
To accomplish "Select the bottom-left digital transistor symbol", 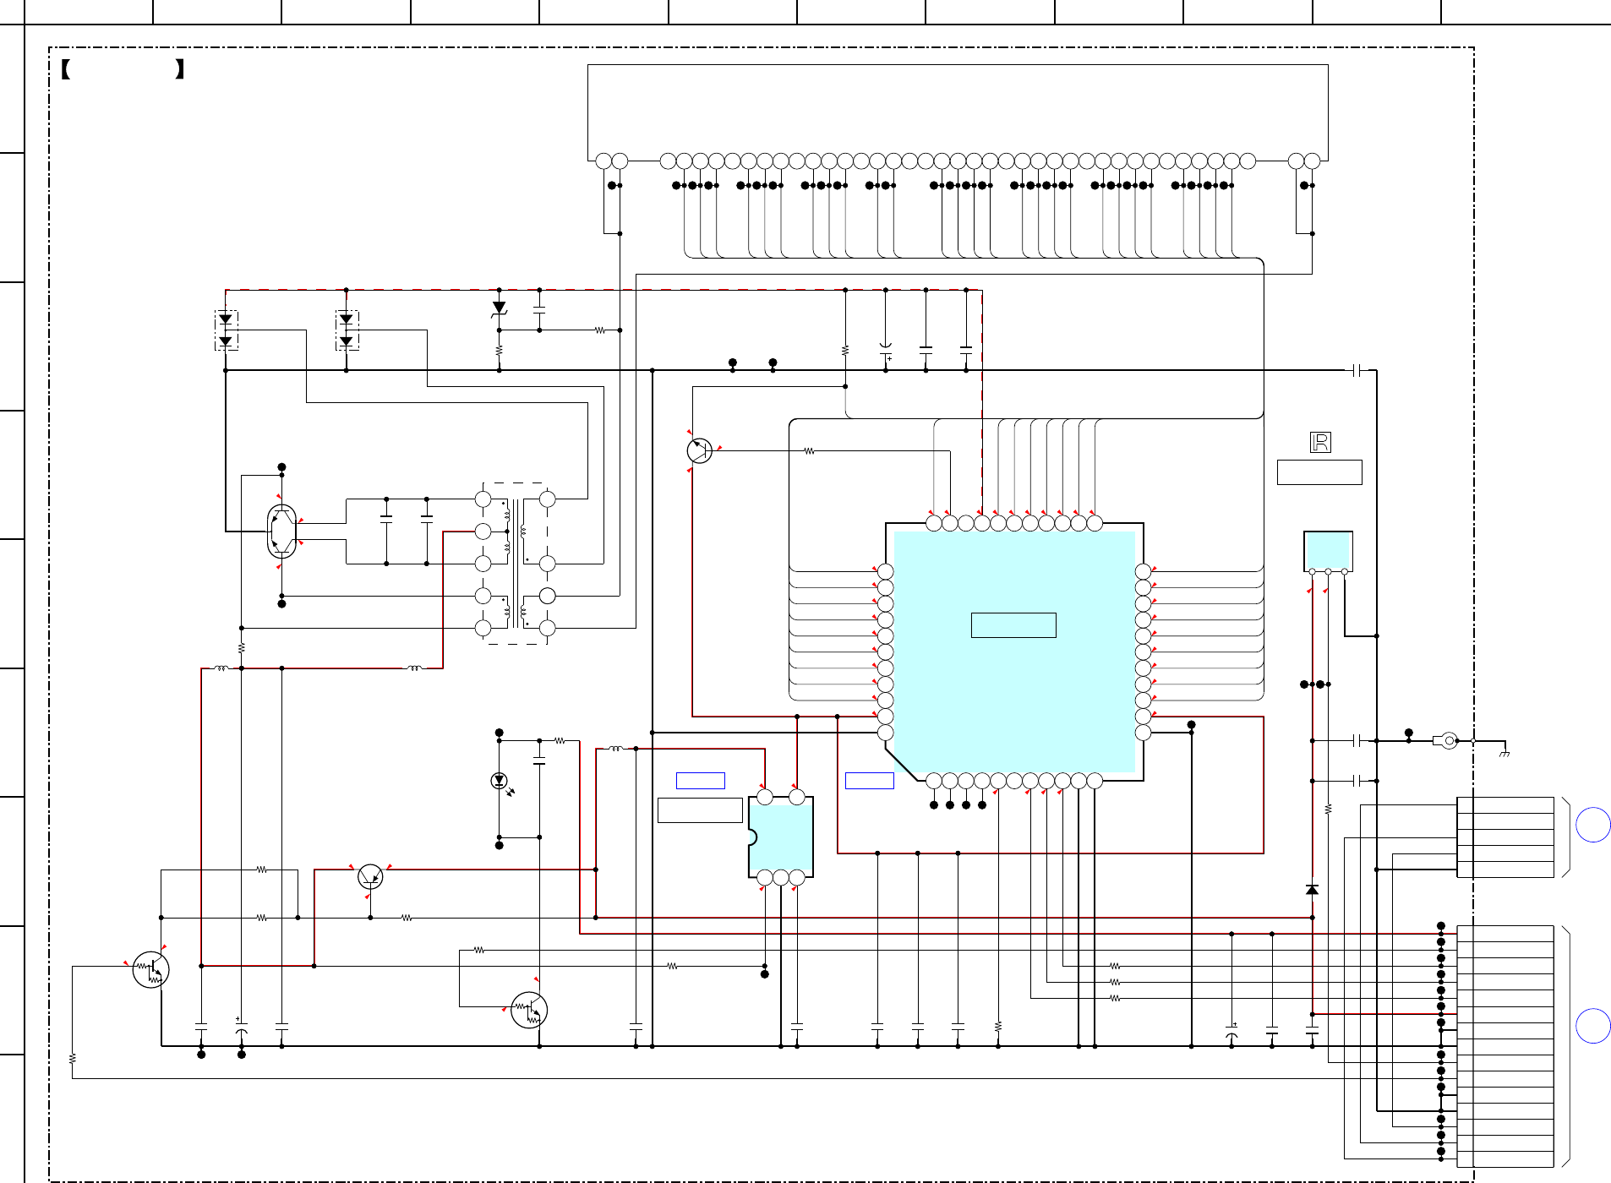I will click(x=150, y=970).
